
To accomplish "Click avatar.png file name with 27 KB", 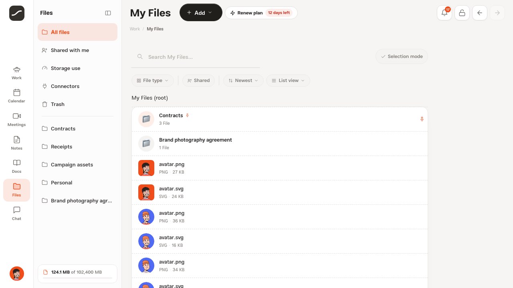I will [x=172, y=164].
